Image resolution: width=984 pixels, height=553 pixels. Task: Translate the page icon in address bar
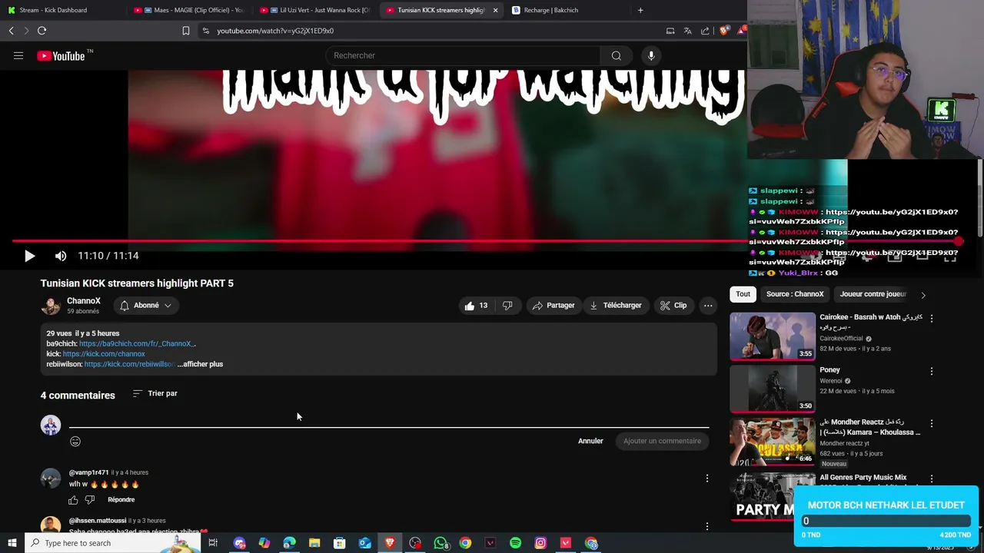pyautogui.click(x=687, y=31)
